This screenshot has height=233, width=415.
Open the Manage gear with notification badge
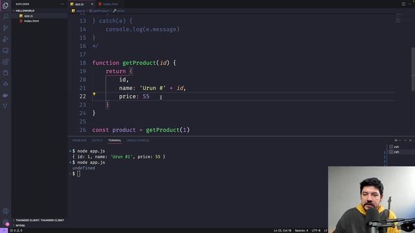(5, 223)
